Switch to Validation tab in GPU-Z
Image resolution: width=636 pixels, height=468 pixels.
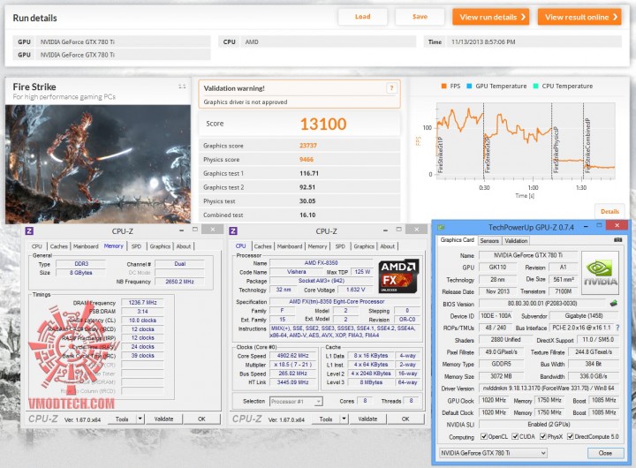(516, 240)
